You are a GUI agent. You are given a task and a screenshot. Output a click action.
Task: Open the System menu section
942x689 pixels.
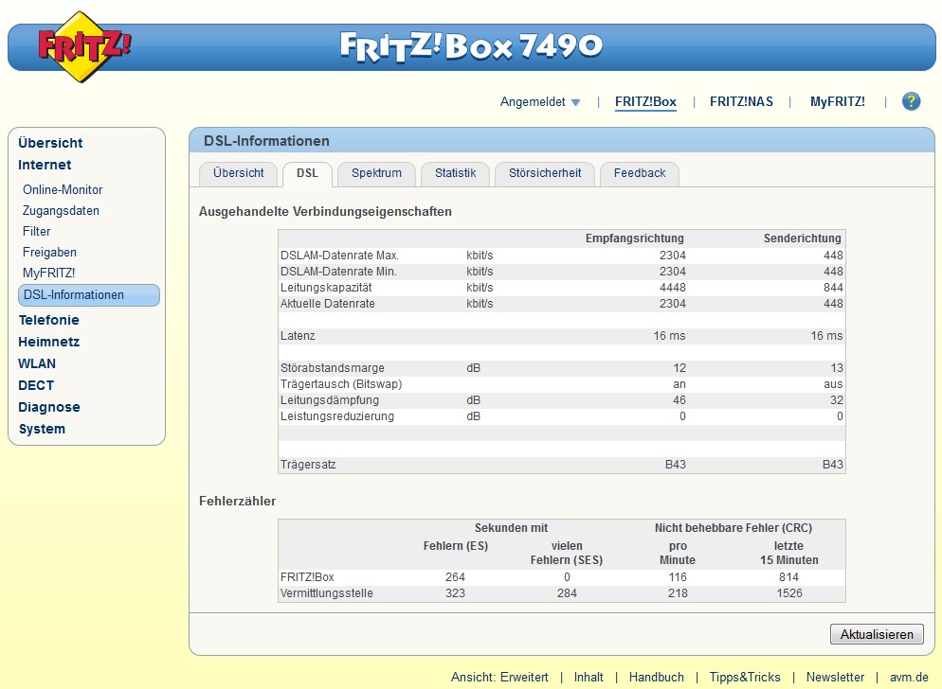tap(42, 429)
